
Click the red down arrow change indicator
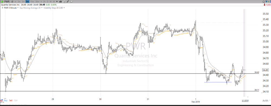[264, 5]
